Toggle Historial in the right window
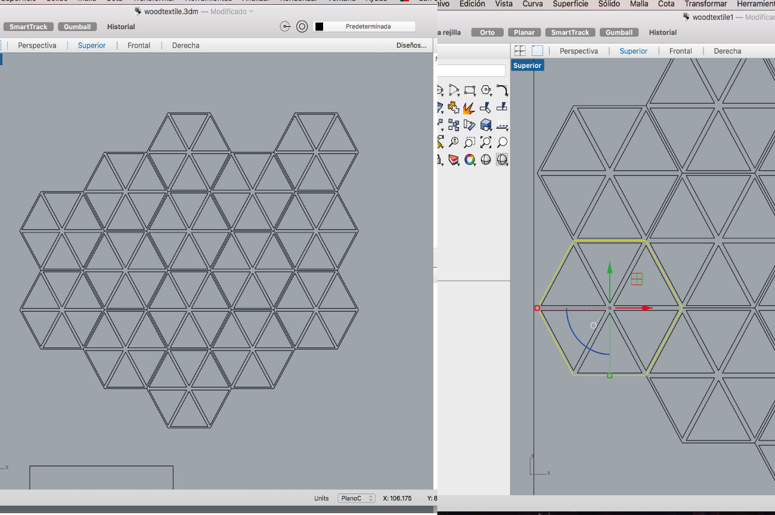 click(x=663, y=32)
